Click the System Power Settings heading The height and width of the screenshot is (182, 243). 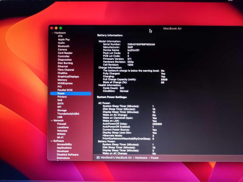[112, 97]
